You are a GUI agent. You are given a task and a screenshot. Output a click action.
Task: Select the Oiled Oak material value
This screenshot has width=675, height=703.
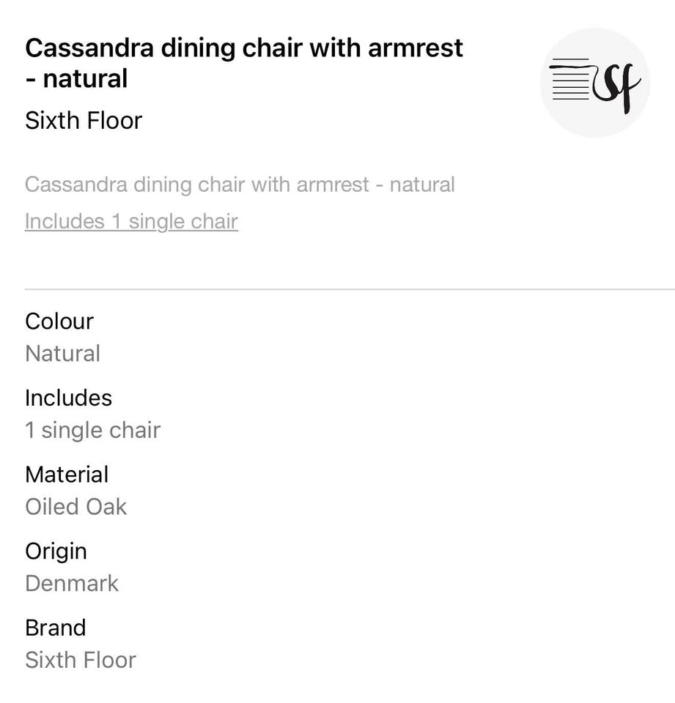coord(76,506)
